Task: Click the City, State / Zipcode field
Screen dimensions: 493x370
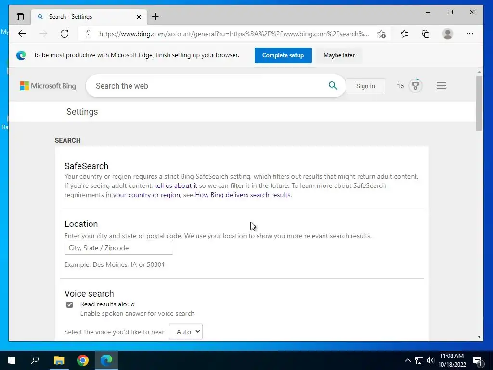Action: click(x=119, y=248)
